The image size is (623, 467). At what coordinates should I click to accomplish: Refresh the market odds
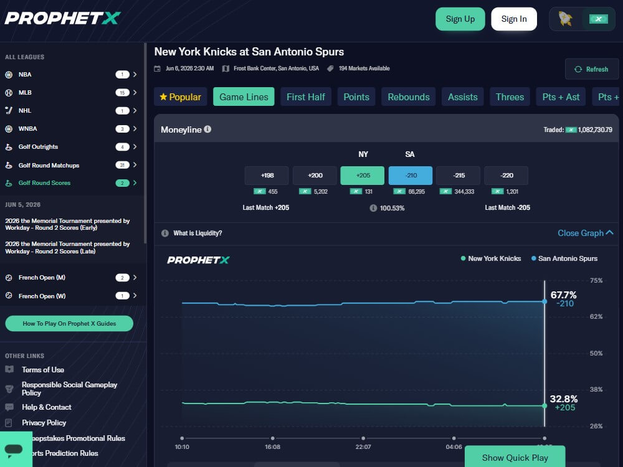[592, 69]
